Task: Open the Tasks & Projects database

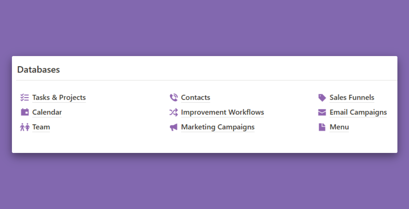Action: pyautogui.click(x=59, y=98)
